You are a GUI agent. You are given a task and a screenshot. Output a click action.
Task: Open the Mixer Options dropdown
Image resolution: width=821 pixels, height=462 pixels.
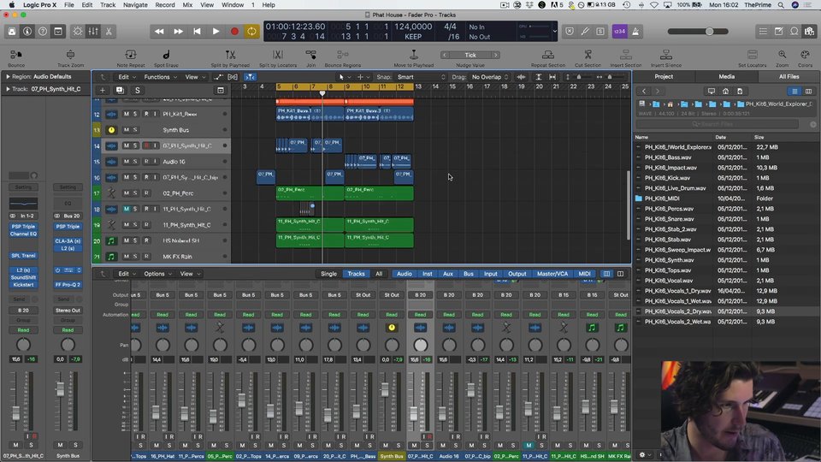click(x=157, y=274)
